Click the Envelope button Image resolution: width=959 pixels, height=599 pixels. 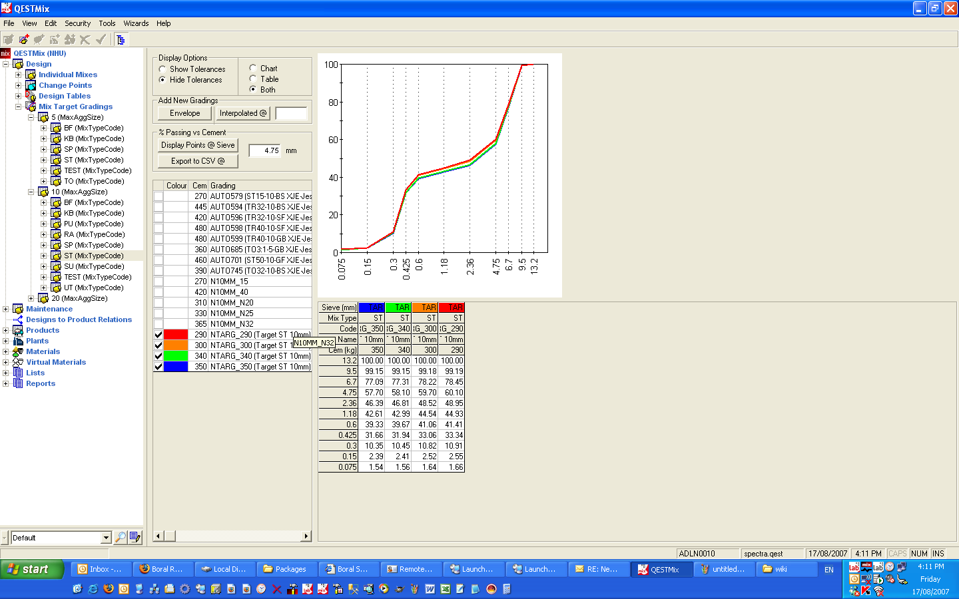(184, 113)
